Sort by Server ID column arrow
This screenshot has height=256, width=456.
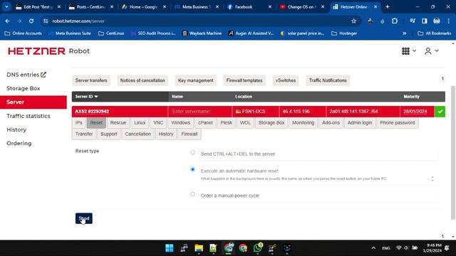pyautogui.click(x=96, y=97)
